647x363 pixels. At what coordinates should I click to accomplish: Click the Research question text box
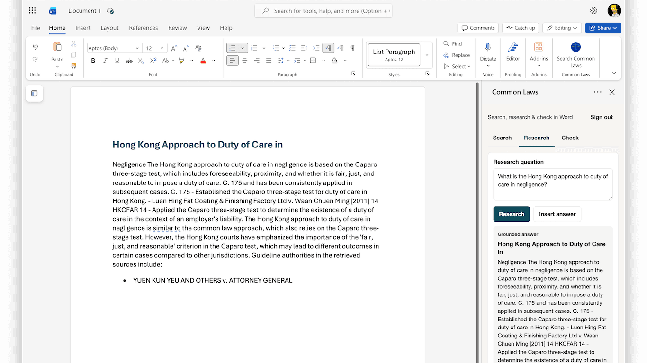(553, 184)
